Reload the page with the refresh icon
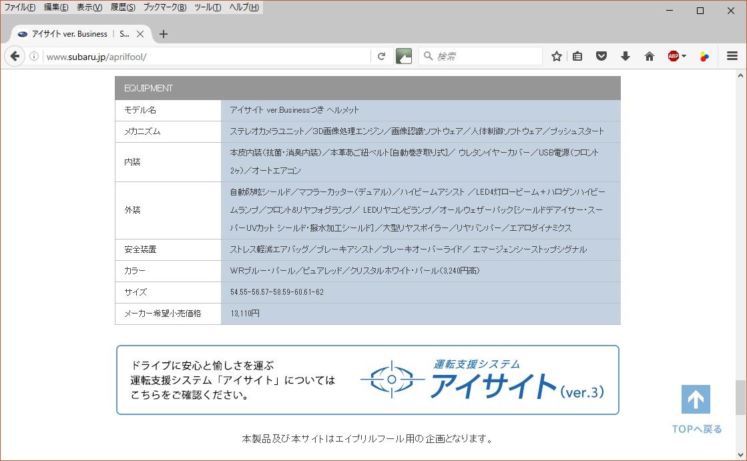Image resolution: width=747 pixels, height=461 pixels. click(382, 56)
